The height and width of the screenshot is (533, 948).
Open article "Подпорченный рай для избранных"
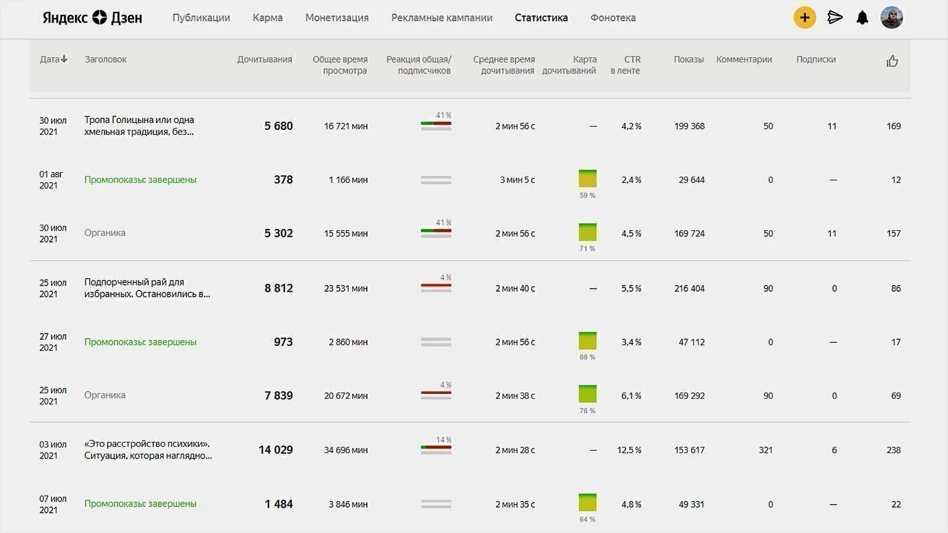click(x=147, y=288)
